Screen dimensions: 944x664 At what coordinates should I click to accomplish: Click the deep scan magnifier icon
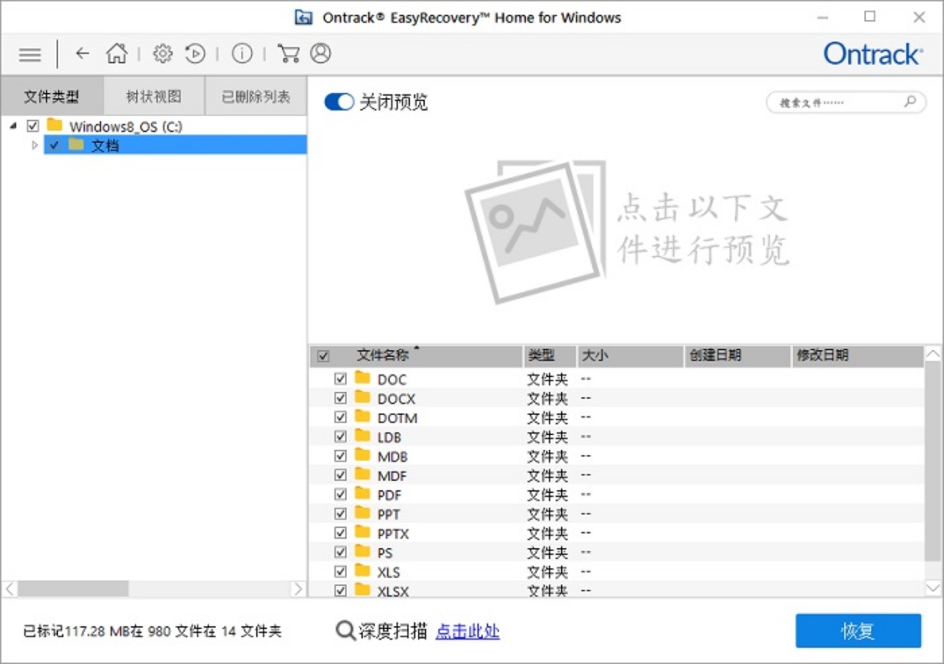click(345, 631)
